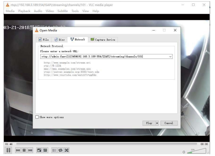This screenshot has width=215, height=156.
Task: Skip to previous media in playlist
Action: (18, 150)
